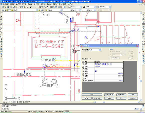Viewport: 145px width, 113px height.
Task: Click the drawing area vertical scrollbar up arrow
Action: tap(141, 13)
